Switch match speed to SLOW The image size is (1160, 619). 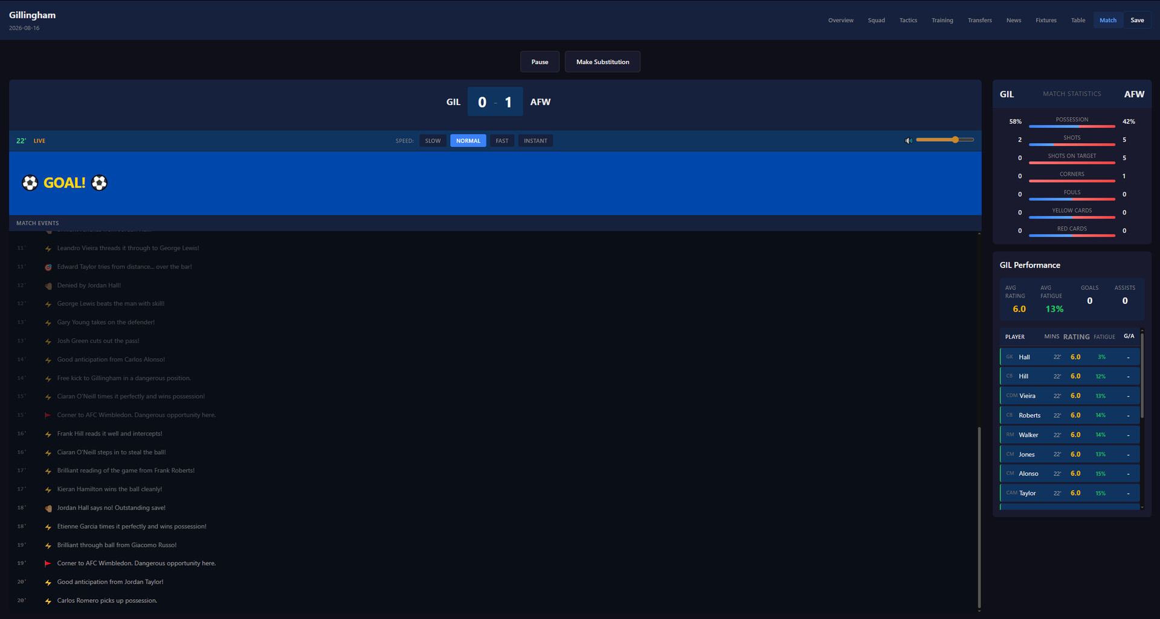click(x=433, y=140)
